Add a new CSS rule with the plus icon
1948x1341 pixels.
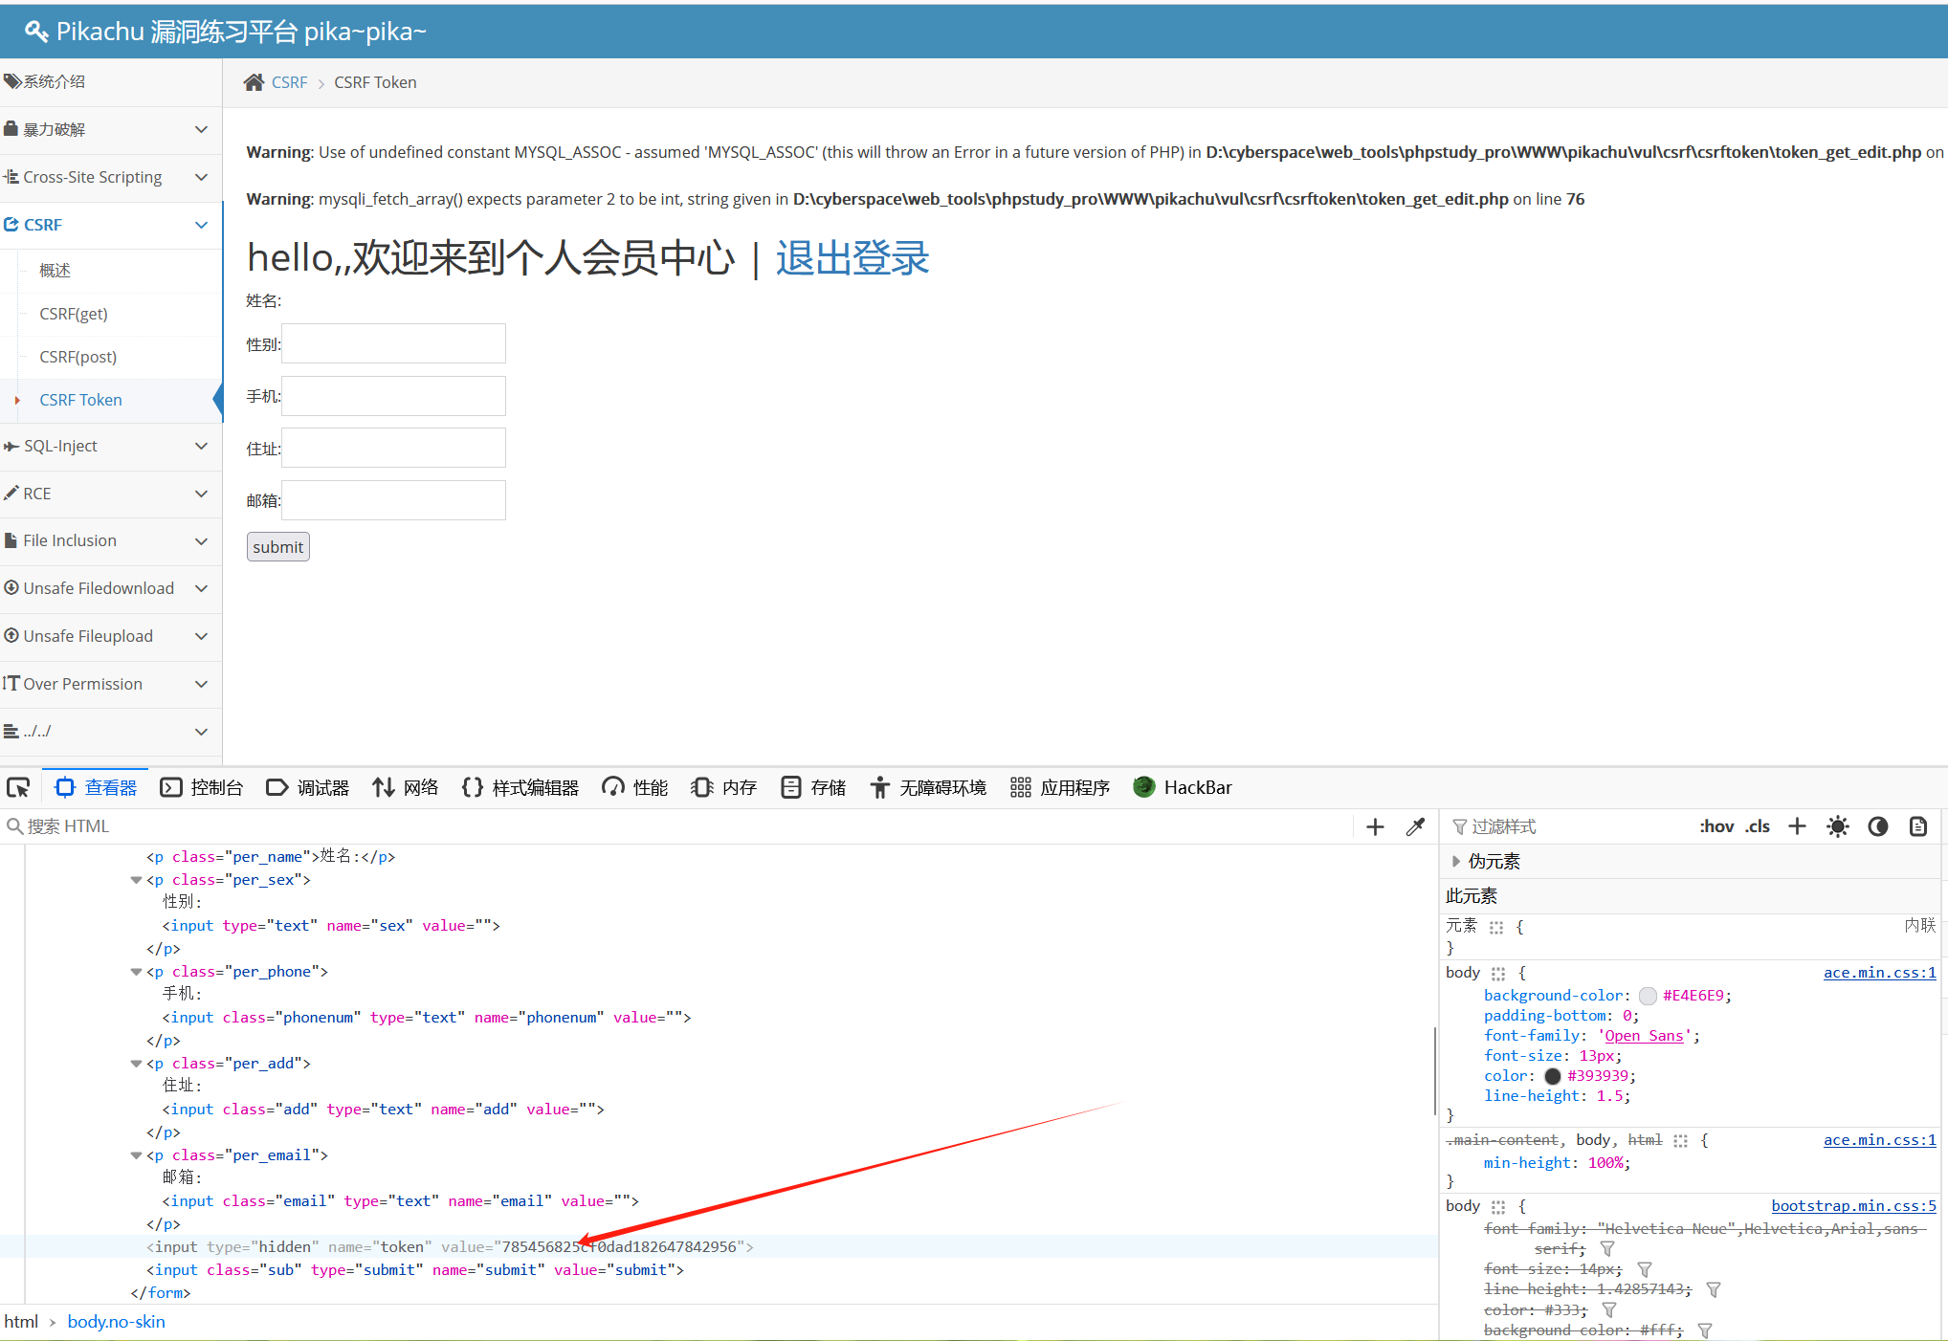click(x=1797, y=826)
